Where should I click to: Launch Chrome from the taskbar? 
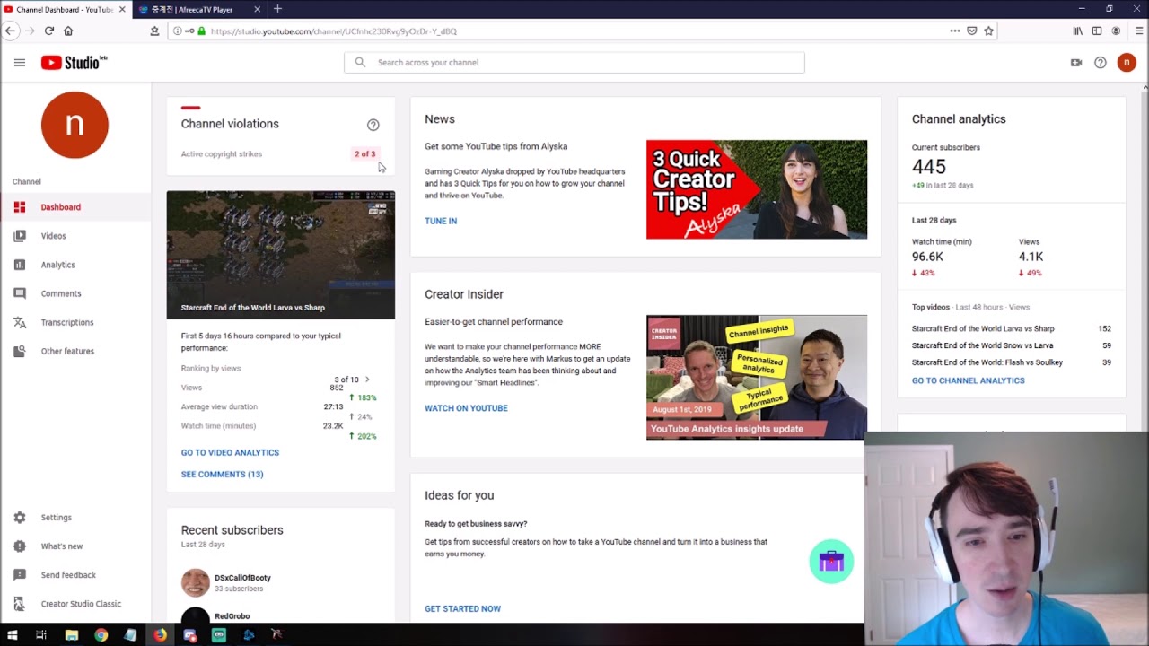101,635
